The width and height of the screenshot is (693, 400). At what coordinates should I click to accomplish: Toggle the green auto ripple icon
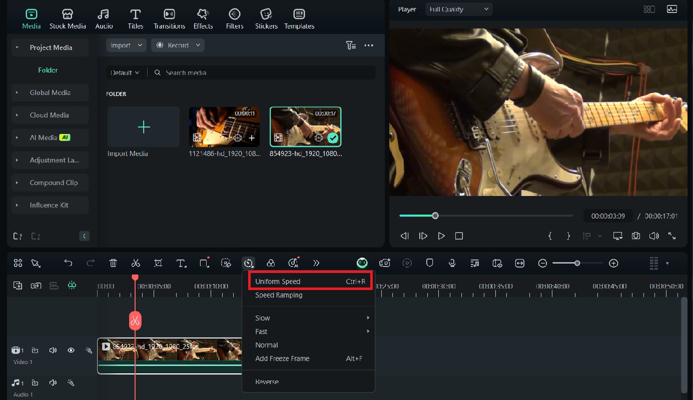point(72,285)
